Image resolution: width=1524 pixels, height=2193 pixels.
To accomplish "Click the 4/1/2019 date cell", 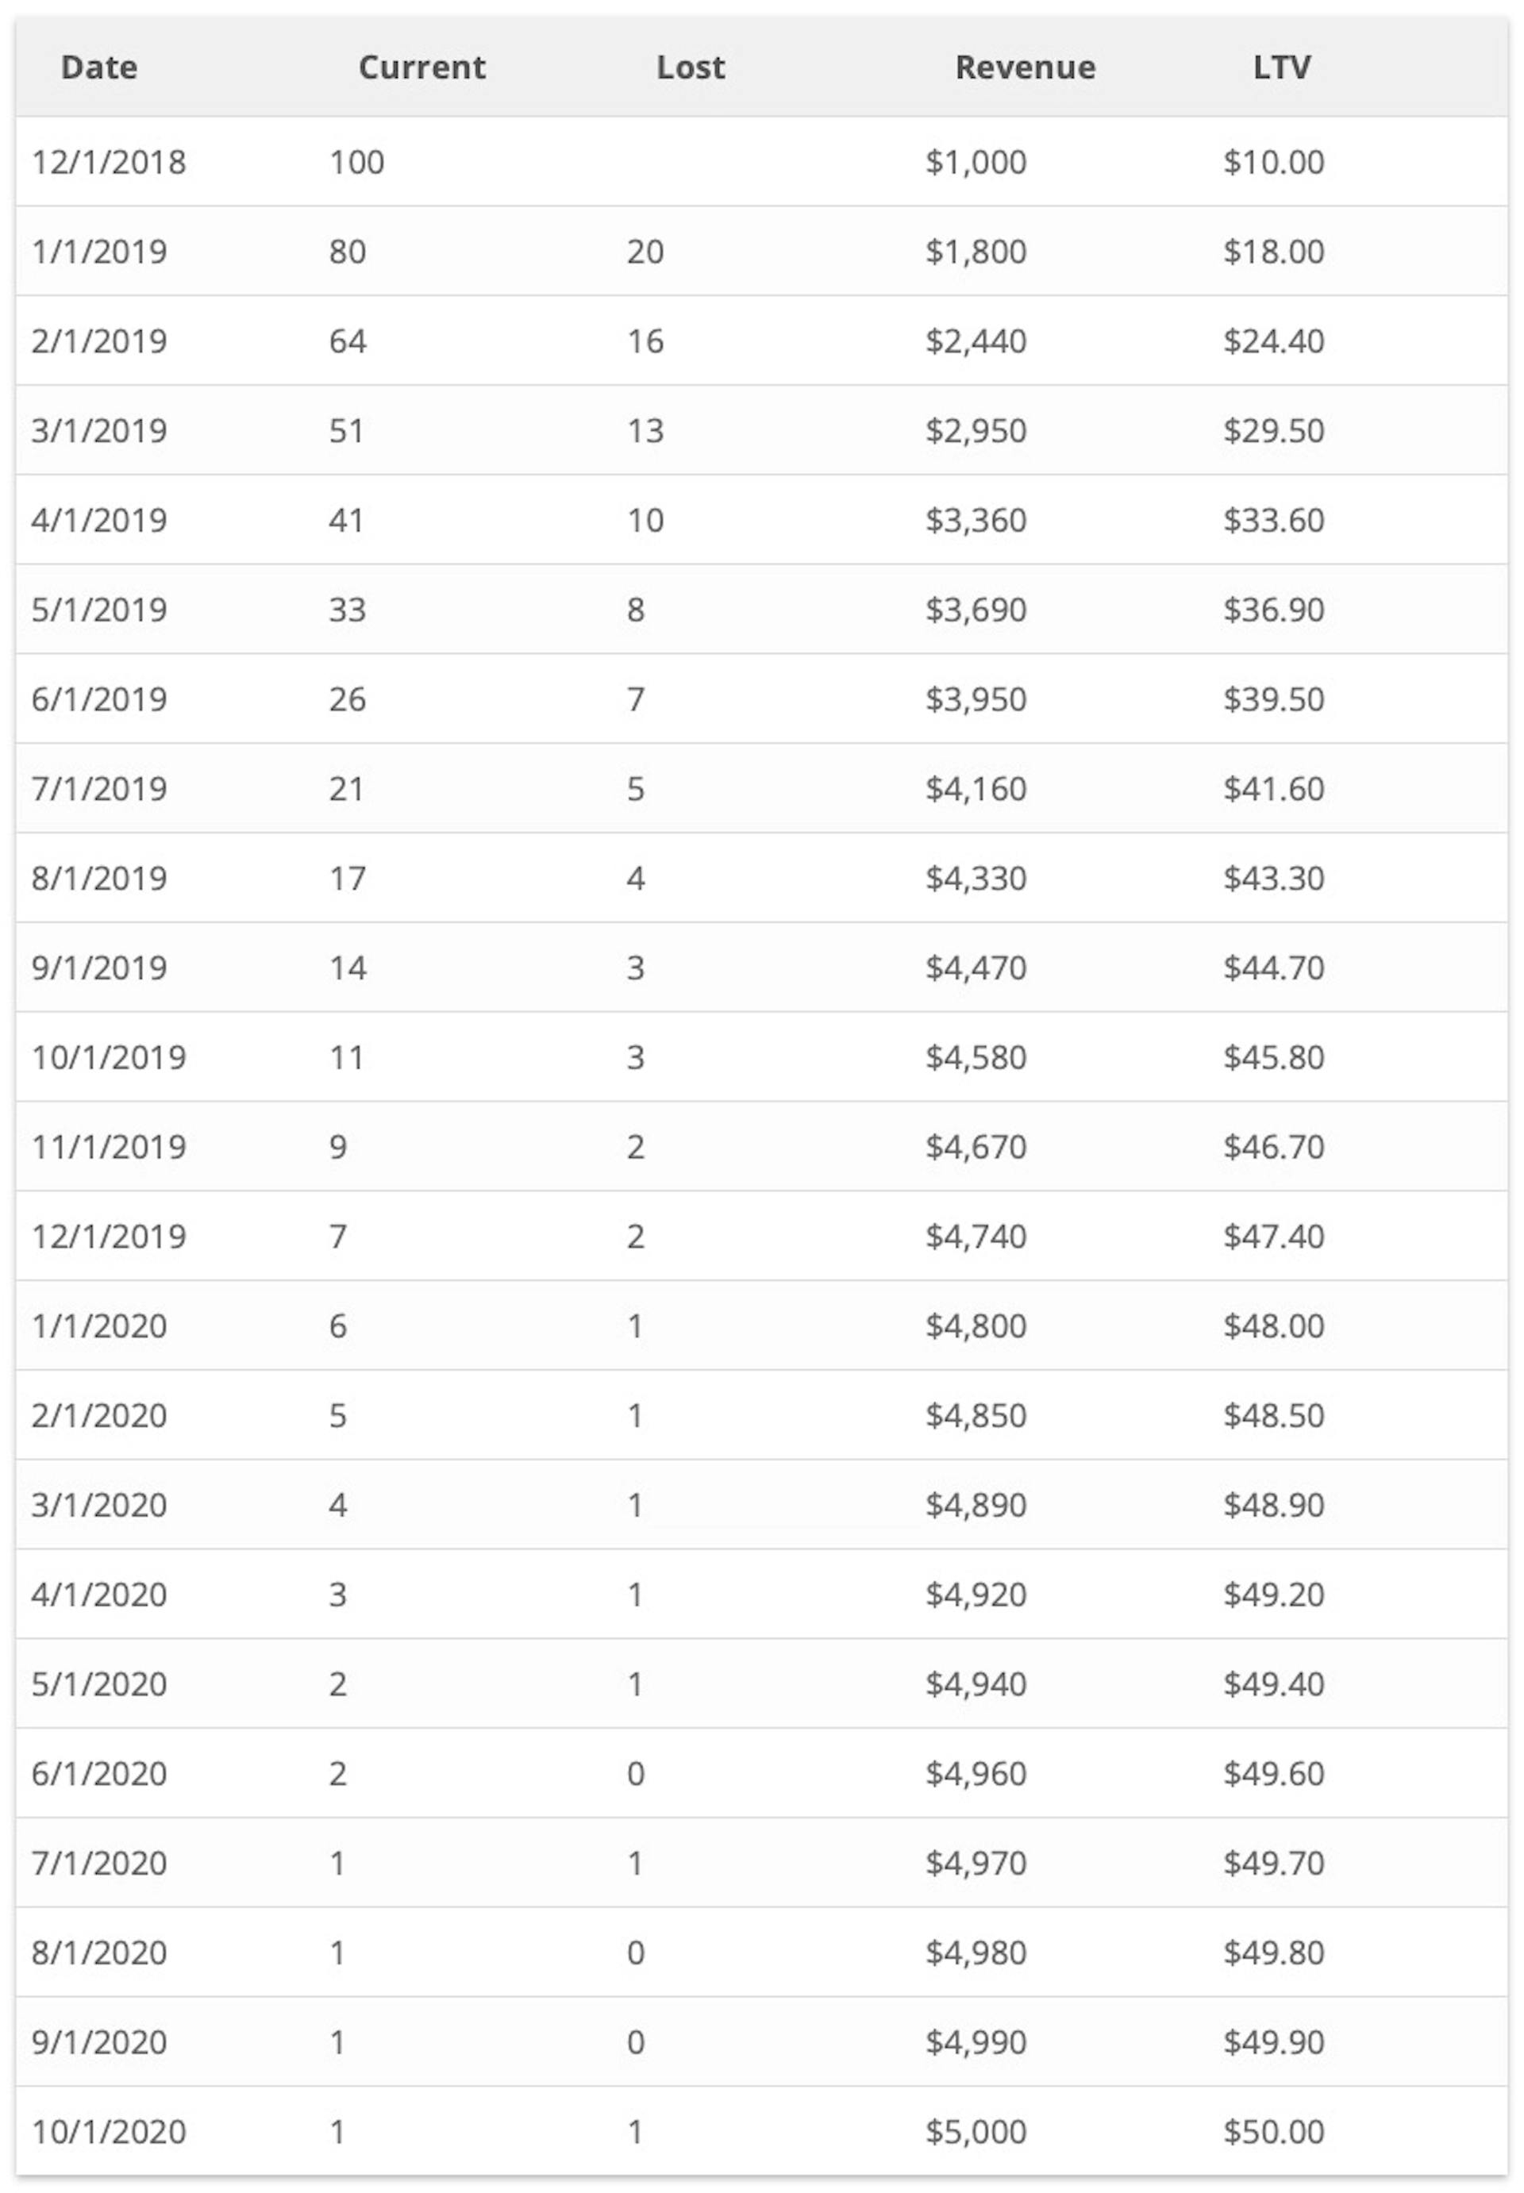I will 99,521.
